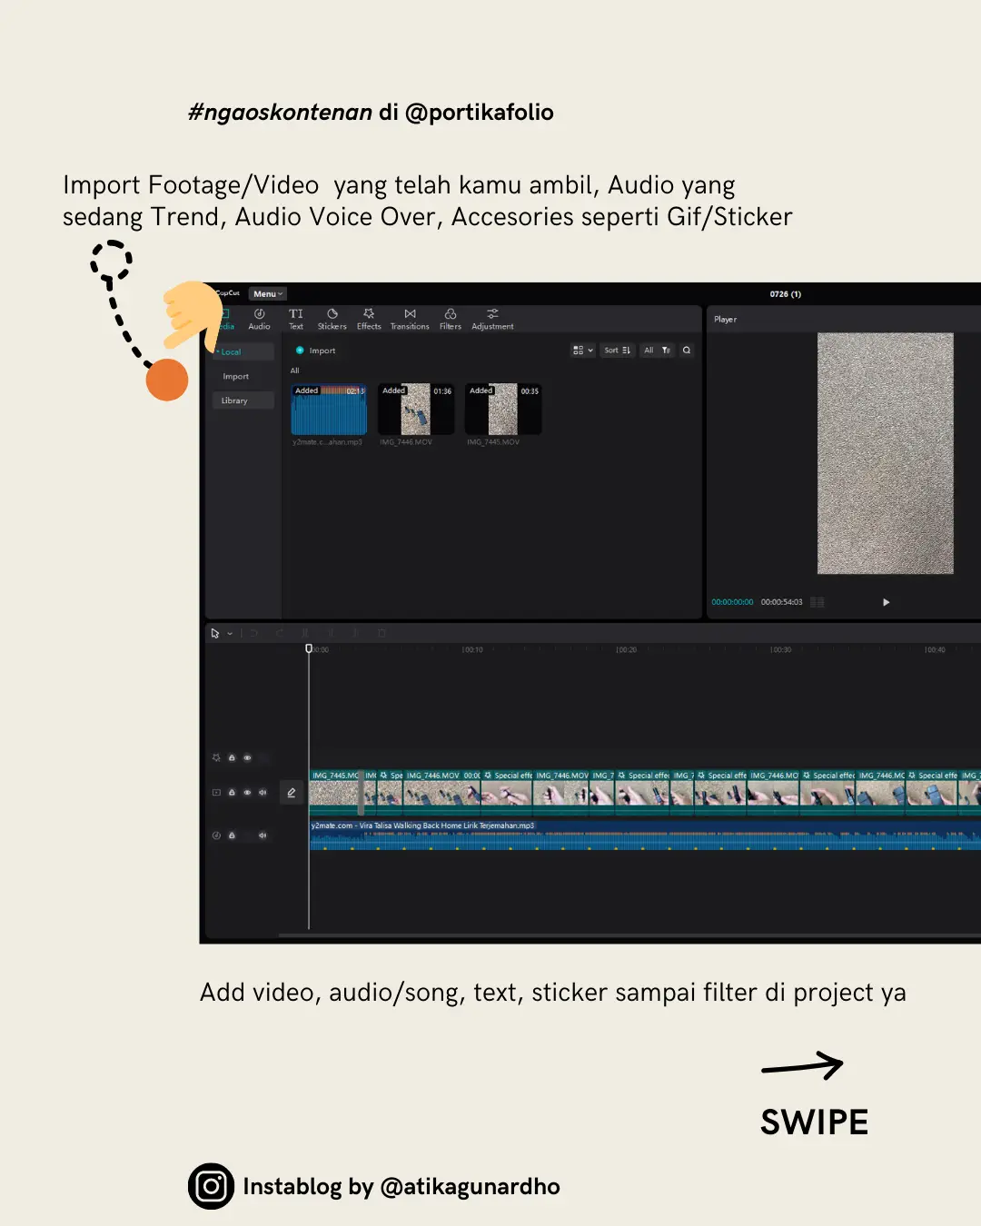Image resolution: width=981 pixels, height=1226 pixels.
Task: Lock the video track with the lock icon
Action: pyautogui.click(x=233, y=792)
